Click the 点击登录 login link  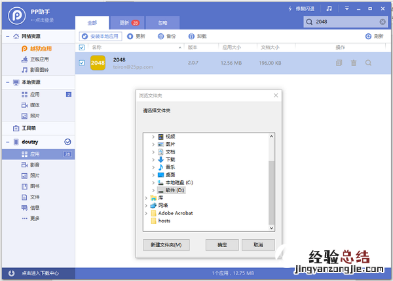coord(42,20)
